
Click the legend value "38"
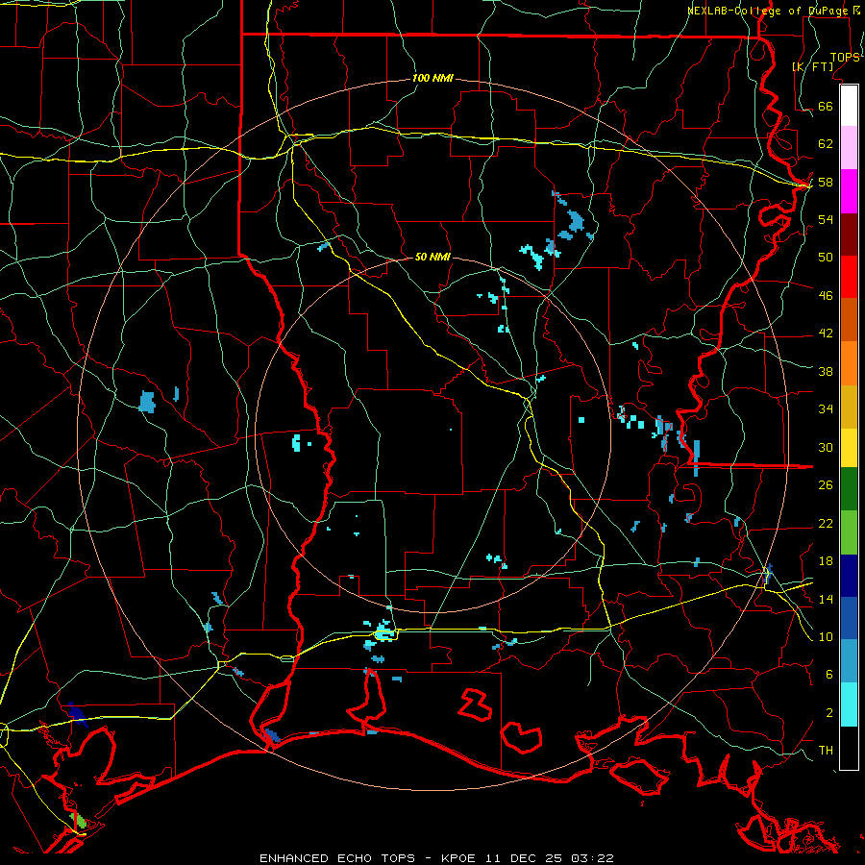click(826, 372)
